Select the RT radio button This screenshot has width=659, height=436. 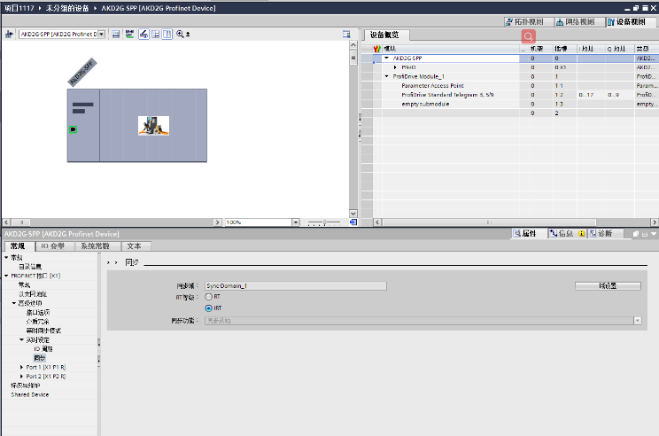[208, 297]
